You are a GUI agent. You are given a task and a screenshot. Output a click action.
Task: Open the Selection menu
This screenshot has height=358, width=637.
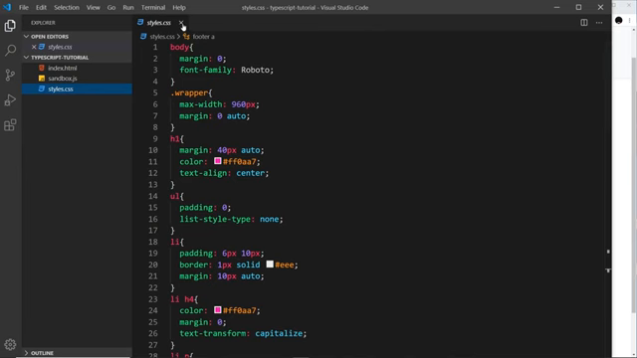[x=67, y=7]
